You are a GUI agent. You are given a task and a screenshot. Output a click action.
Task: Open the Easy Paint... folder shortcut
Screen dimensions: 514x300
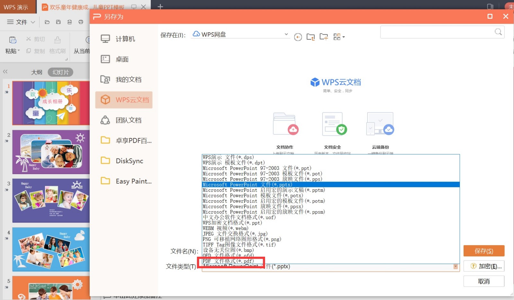pyautogui.click(x=124, y=181)
